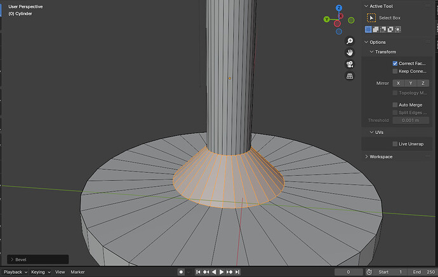Collapse the Options panel
The width and height of the screenshot is (438, 277).
pos(366,42)
